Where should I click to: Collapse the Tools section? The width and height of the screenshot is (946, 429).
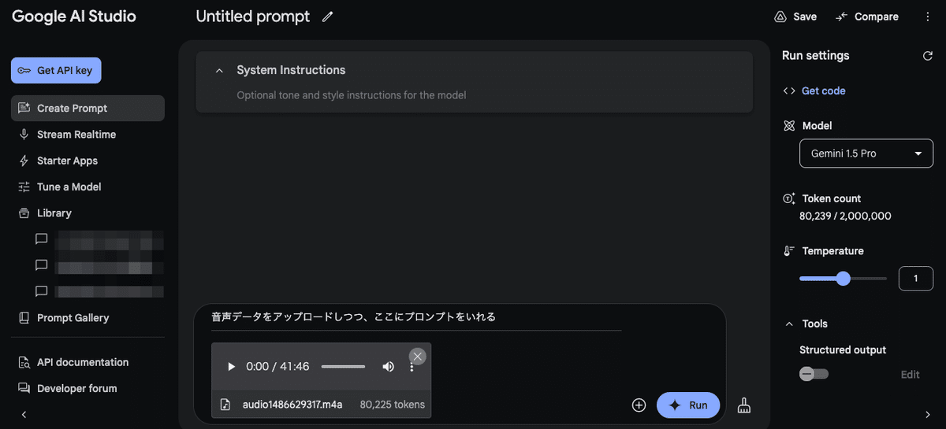[789, 324]
